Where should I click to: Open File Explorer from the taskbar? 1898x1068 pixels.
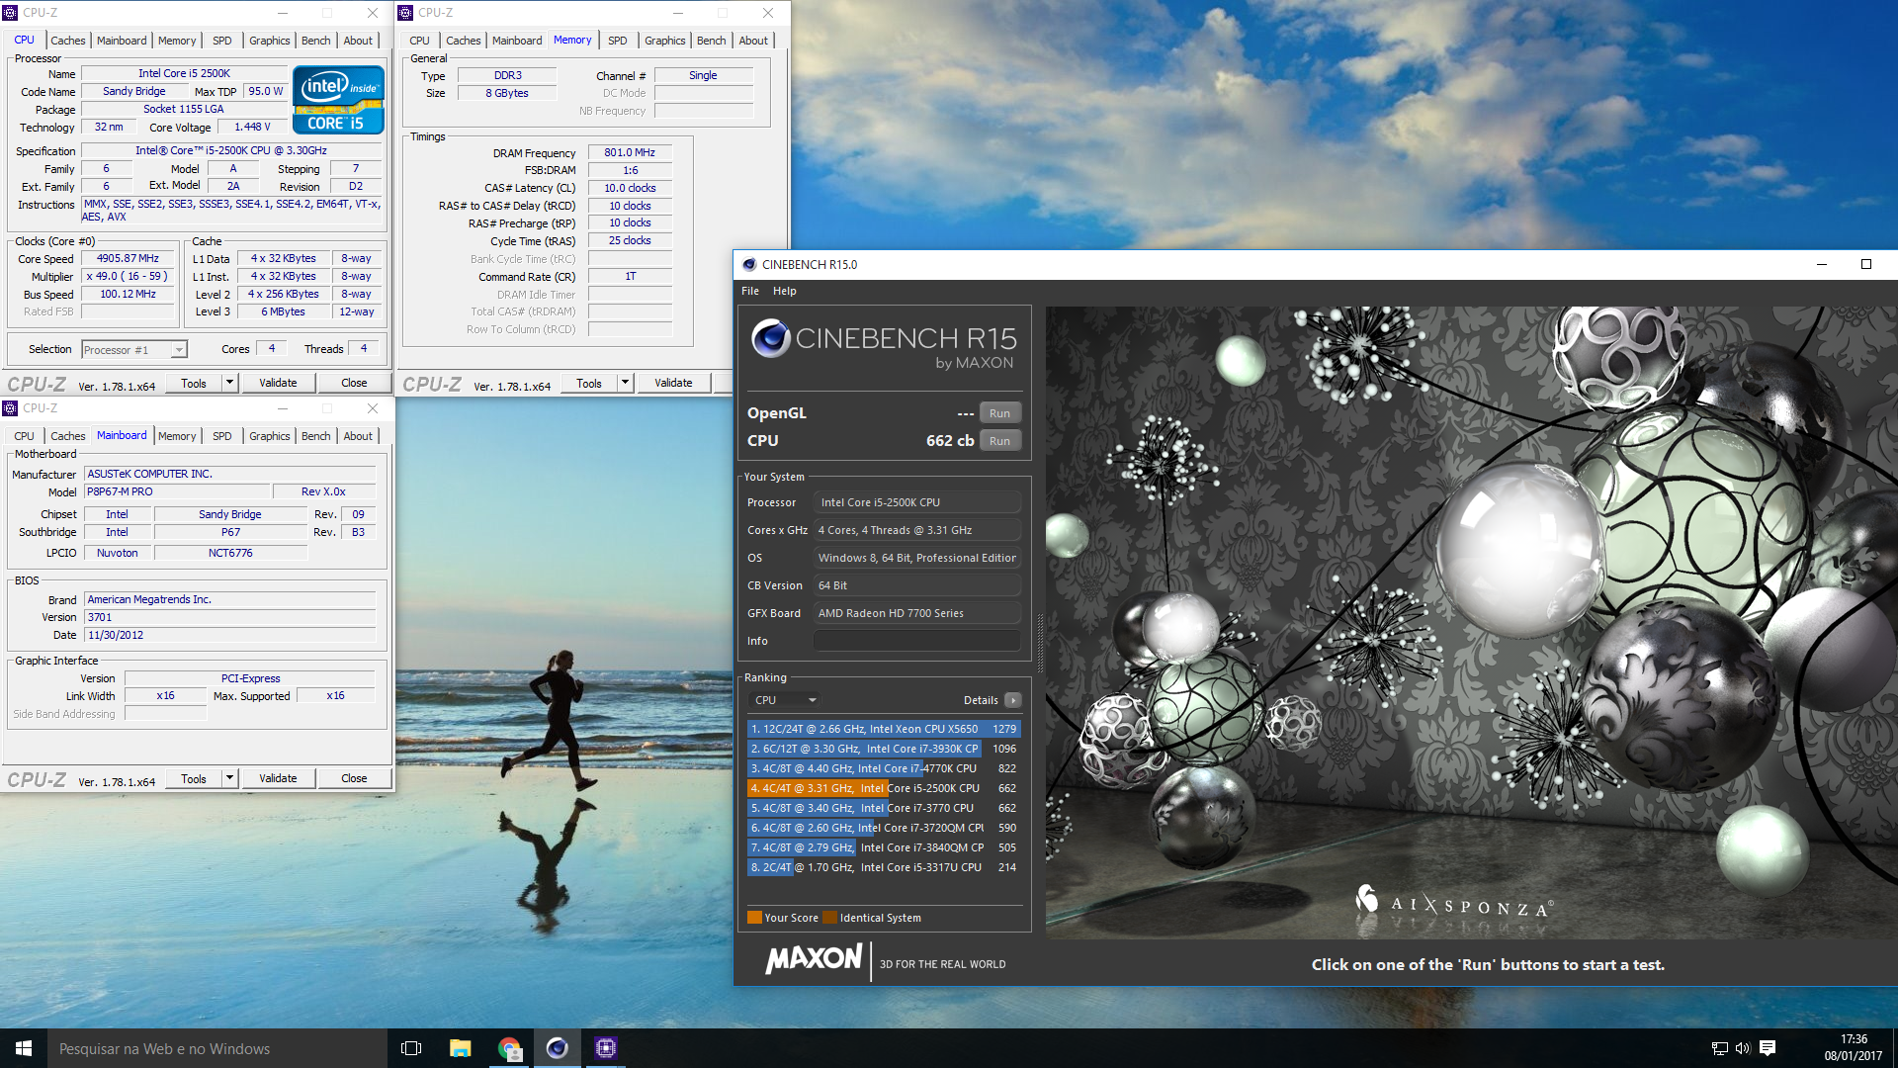point(460,1048)
